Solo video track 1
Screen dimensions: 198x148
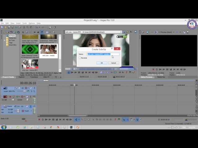tap(34, 88)
